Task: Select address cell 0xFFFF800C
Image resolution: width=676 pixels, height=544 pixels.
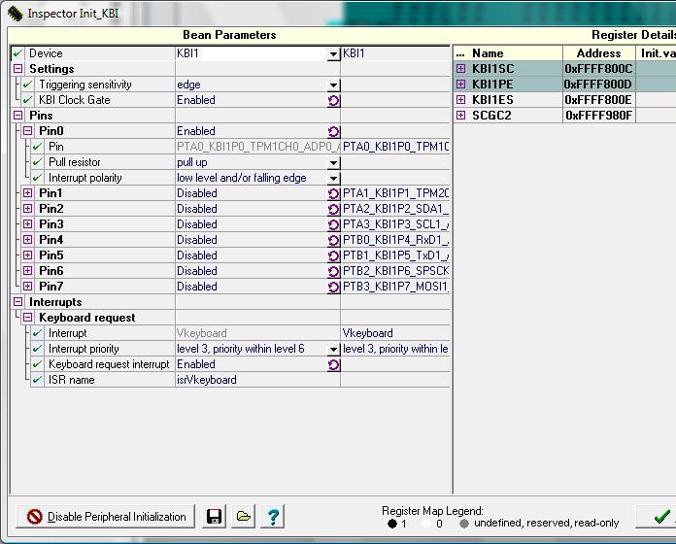Action: click(599, 69)
